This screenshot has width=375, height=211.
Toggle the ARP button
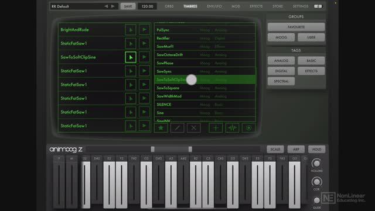pyautogui.click(x=296, y=149)
